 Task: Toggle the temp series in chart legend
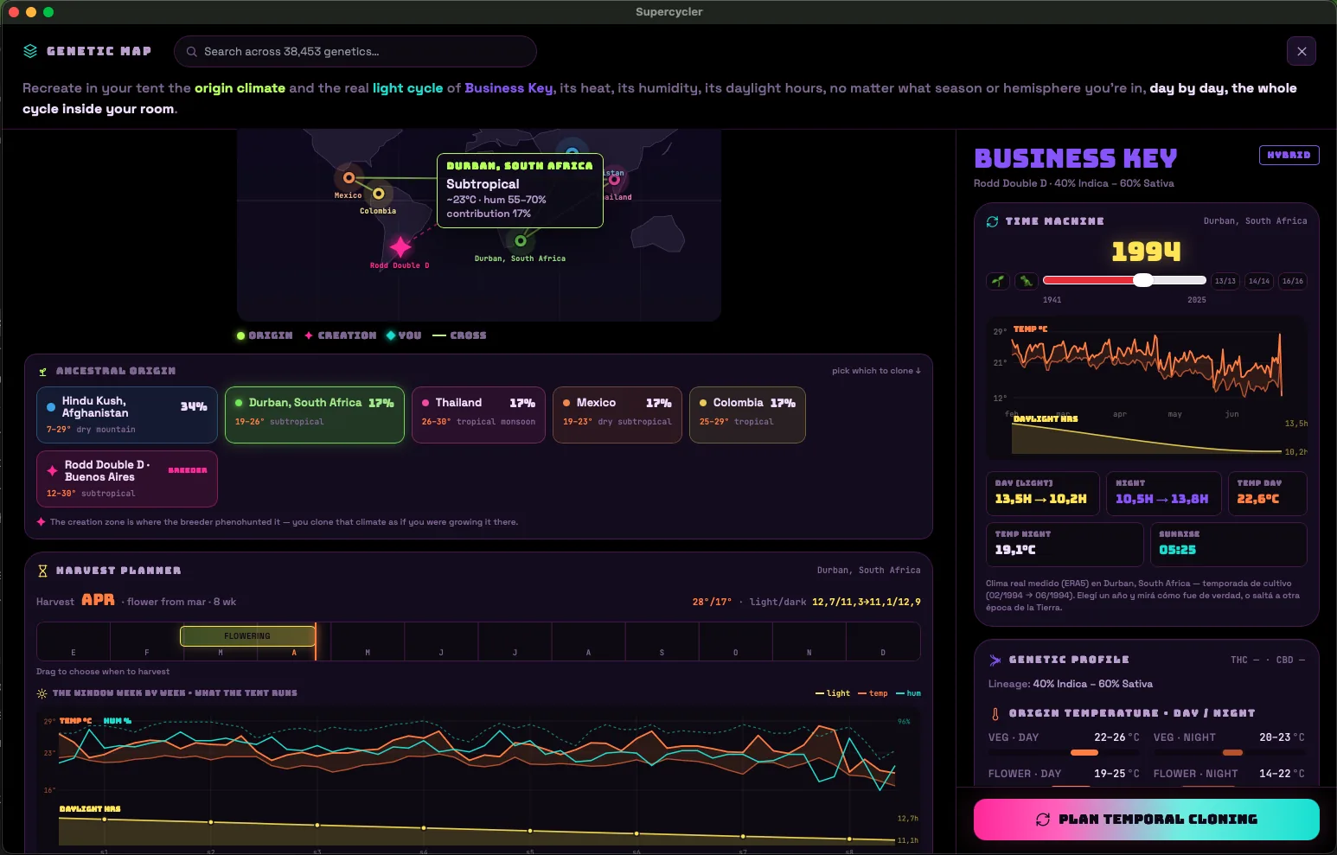pos(873,693)
